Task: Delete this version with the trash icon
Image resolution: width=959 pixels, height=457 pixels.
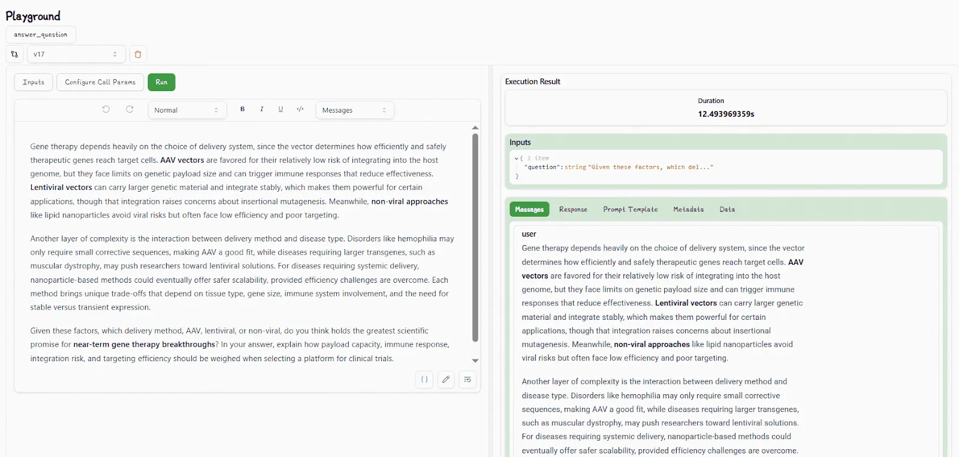Action: (x=138, y=54)
